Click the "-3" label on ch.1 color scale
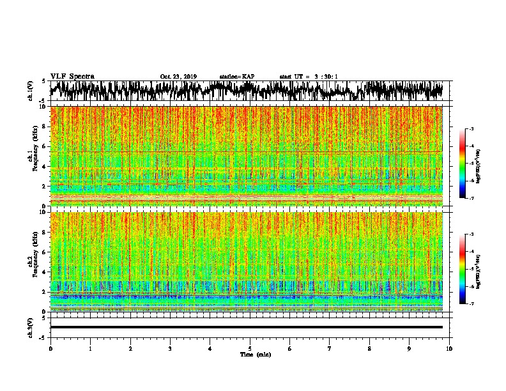Image resolution: width=506 pixels, height=391 pixels. pos(471,129)
